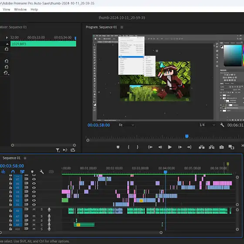Click the Program monitor playhead marker

187,136
